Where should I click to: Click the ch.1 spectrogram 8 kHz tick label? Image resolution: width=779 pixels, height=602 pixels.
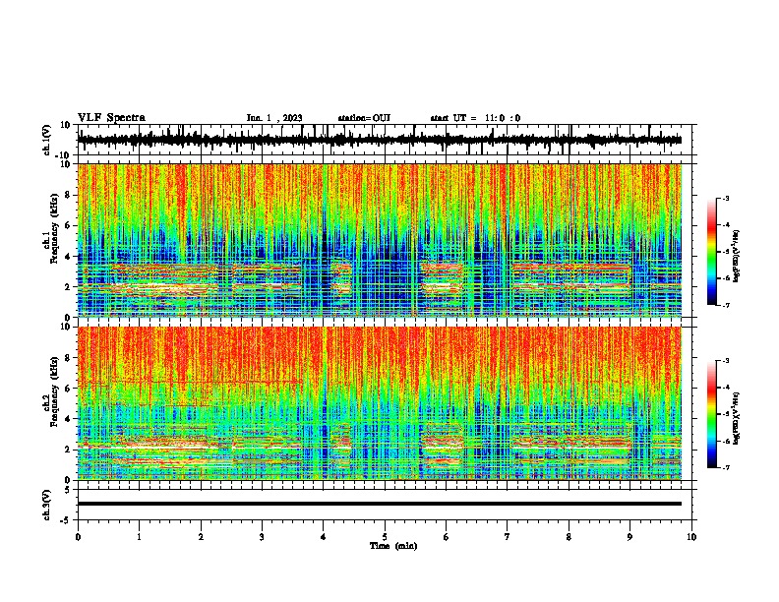tap(68, 195)
